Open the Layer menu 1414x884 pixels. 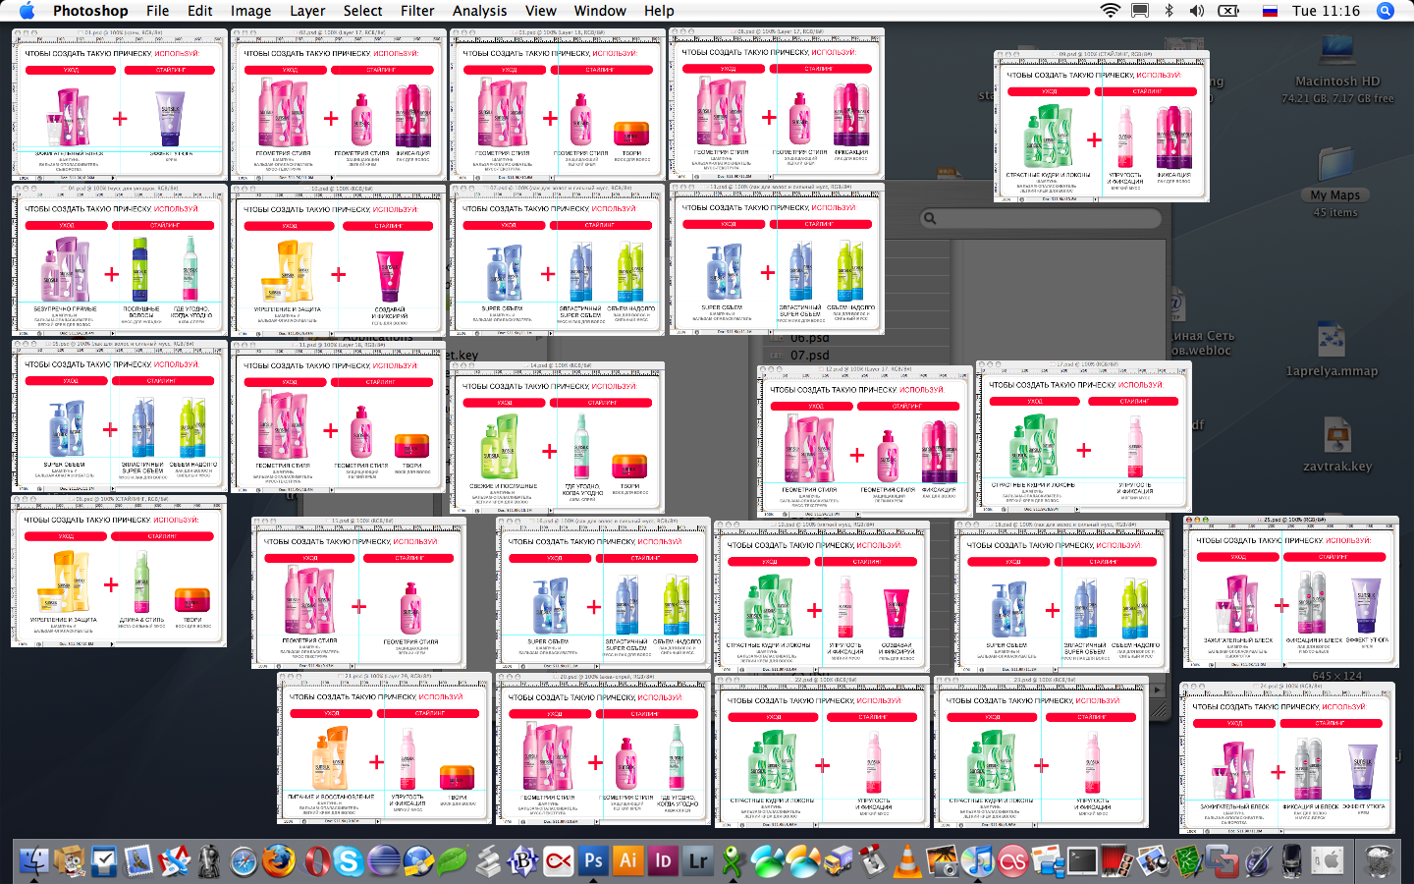307,11
